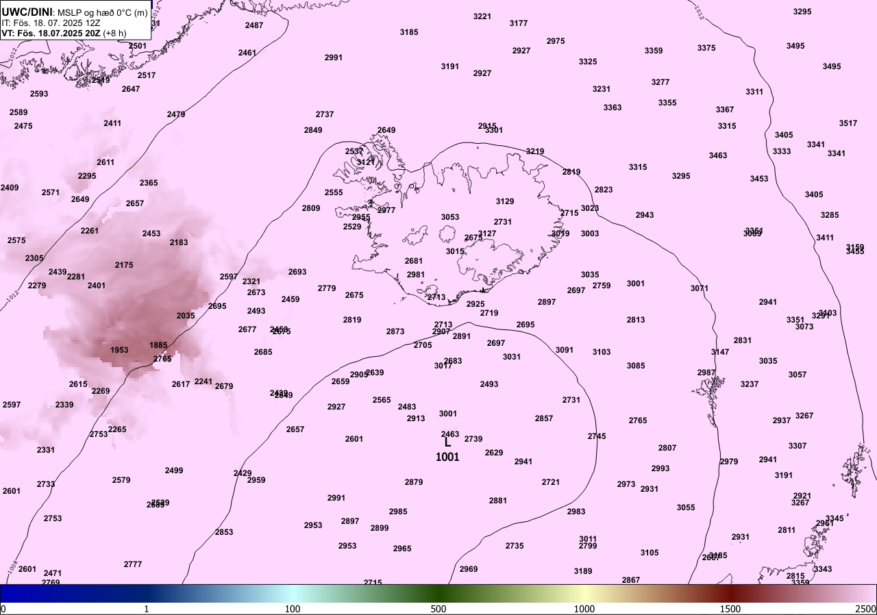Click the 3375 height value
Image resolution: width=877 pixels, height=615 pixels.
pyautogui.click(x=706, y=48)
